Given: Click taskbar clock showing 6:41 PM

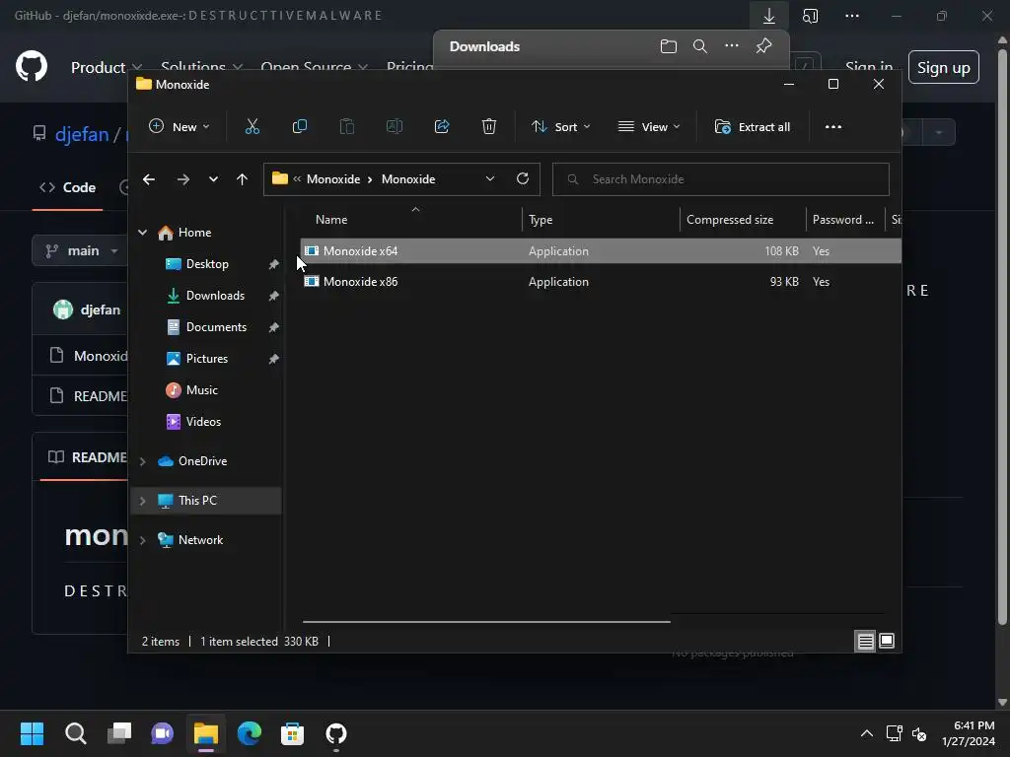Looking at the screenshot, I should (969, 733).
